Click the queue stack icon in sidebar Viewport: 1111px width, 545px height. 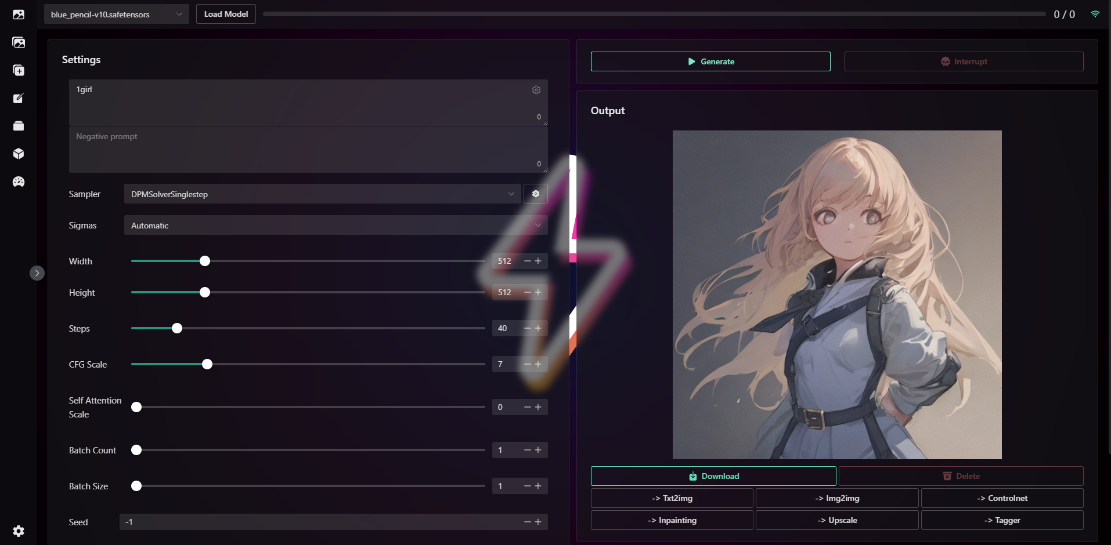click(19, 126)
